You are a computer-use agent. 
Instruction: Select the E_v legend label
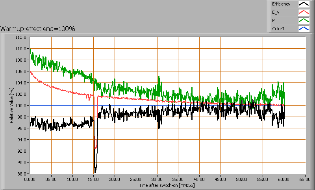point(276,13)
